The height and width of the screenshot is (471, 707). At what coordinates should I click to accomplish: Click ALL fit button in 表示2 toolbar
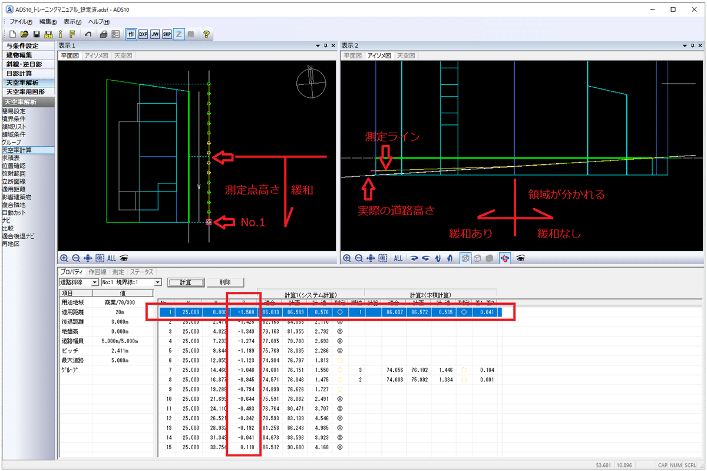[x=398, y=258]
